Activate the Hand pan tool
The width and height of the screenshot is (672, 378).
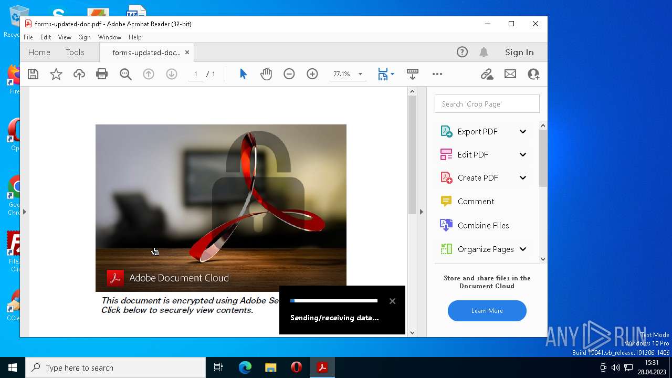click(x=266, y=74)
